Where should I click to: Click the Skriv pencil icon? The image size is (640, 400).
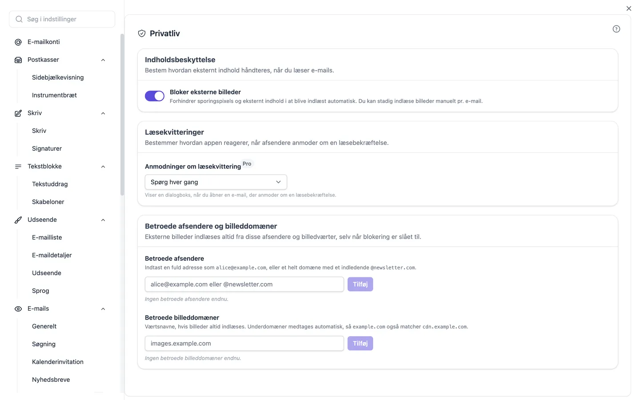(x=18, y=113)
